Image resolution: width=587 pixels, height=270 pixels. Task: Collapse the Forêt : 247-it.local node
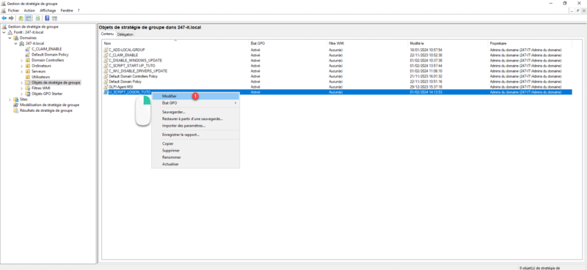(x=4, y=32)
